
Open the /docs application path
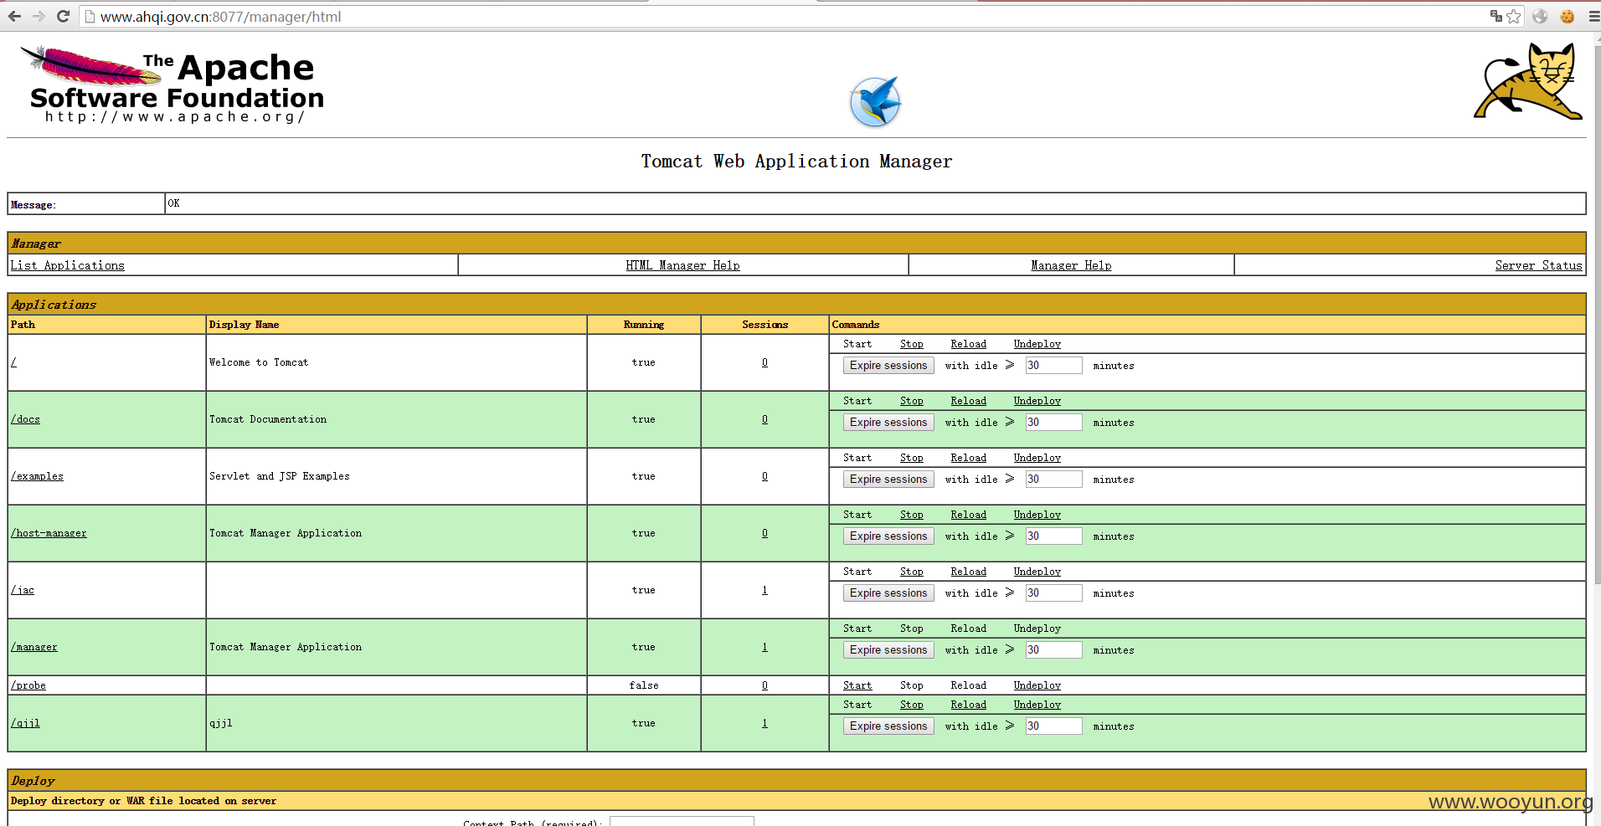point(25,419)
